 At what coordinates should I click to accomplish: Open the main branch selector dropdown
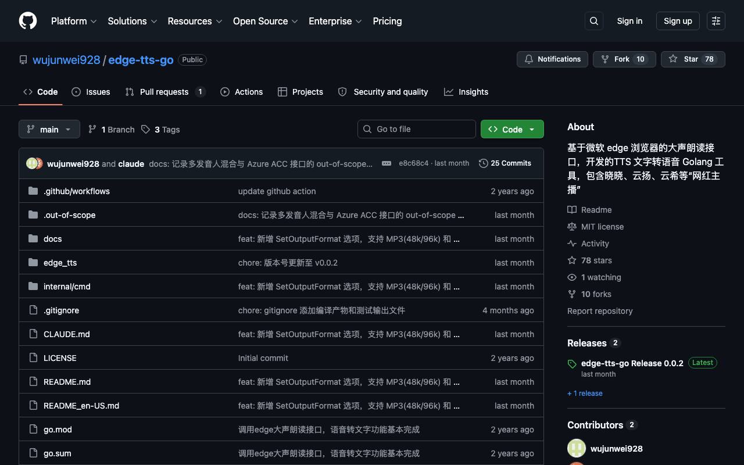coord(49,129)
